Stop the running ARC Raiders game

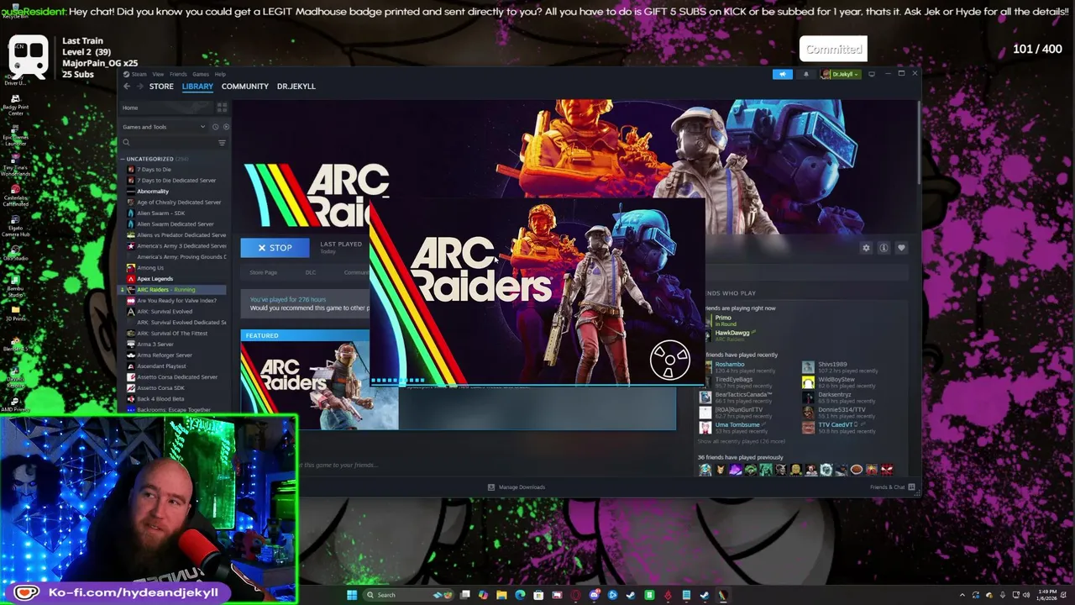(x=275, y=248)
